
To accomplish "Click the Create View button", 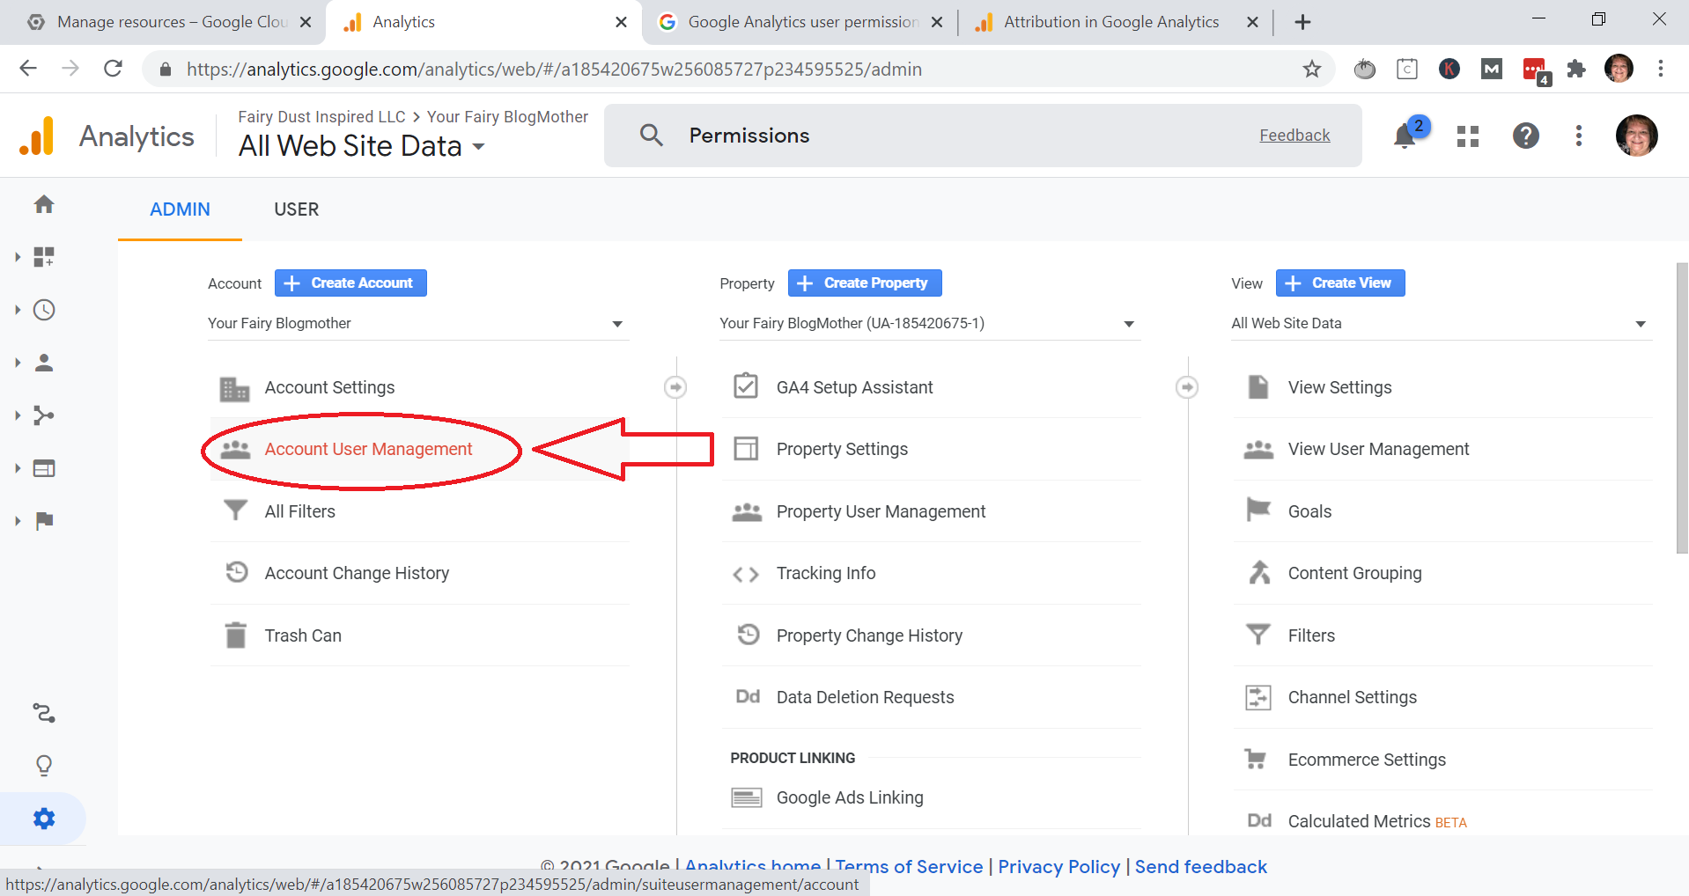I will tap(1340, 283).
